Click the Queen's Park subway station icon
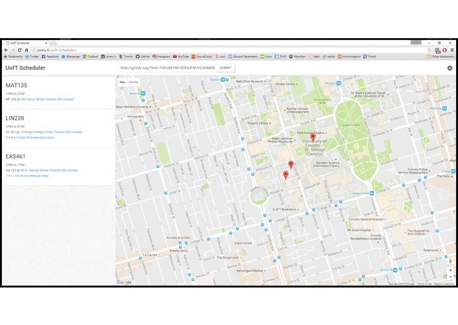Viewport: 458px width, 325px height. tap(372, 193)
